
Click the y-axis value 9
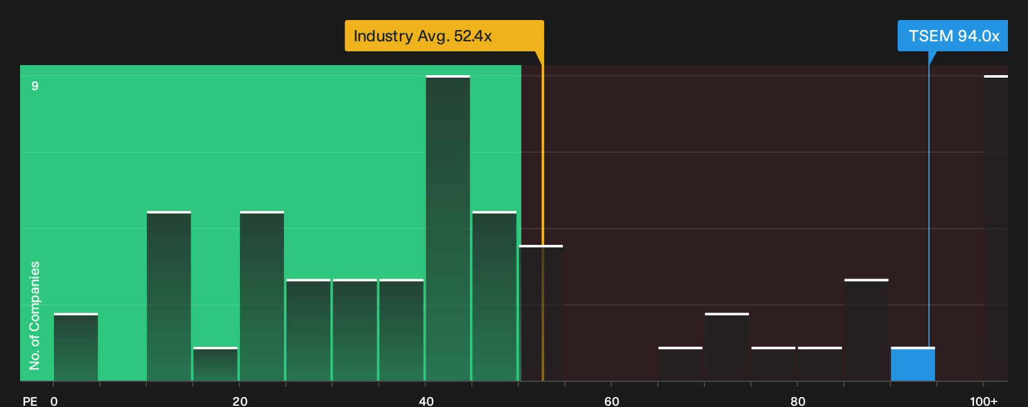(x=35, y=86)
